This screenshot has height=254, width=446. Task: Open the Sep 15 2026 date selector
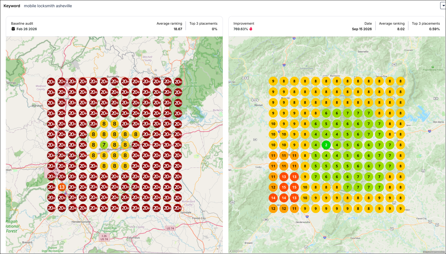pyautogui.click(x=362, y=29)
